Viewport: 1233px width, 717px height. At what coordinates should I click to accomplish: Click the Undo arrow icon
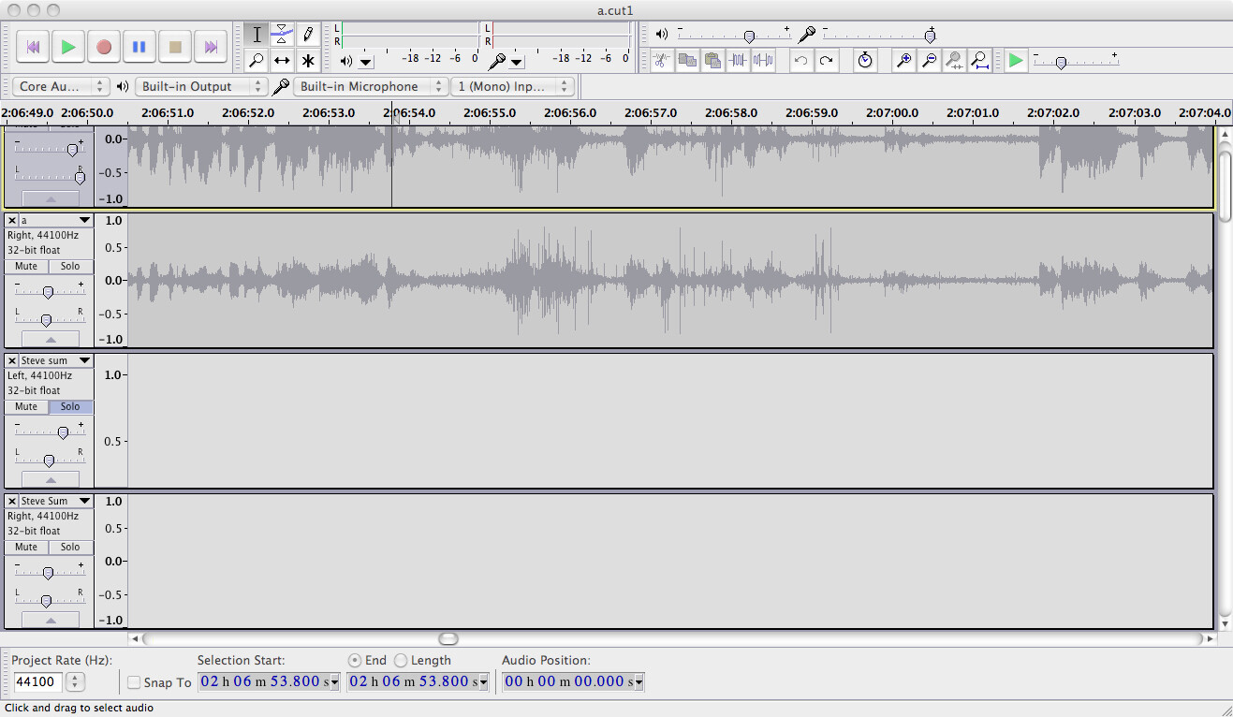coord(800,61)
